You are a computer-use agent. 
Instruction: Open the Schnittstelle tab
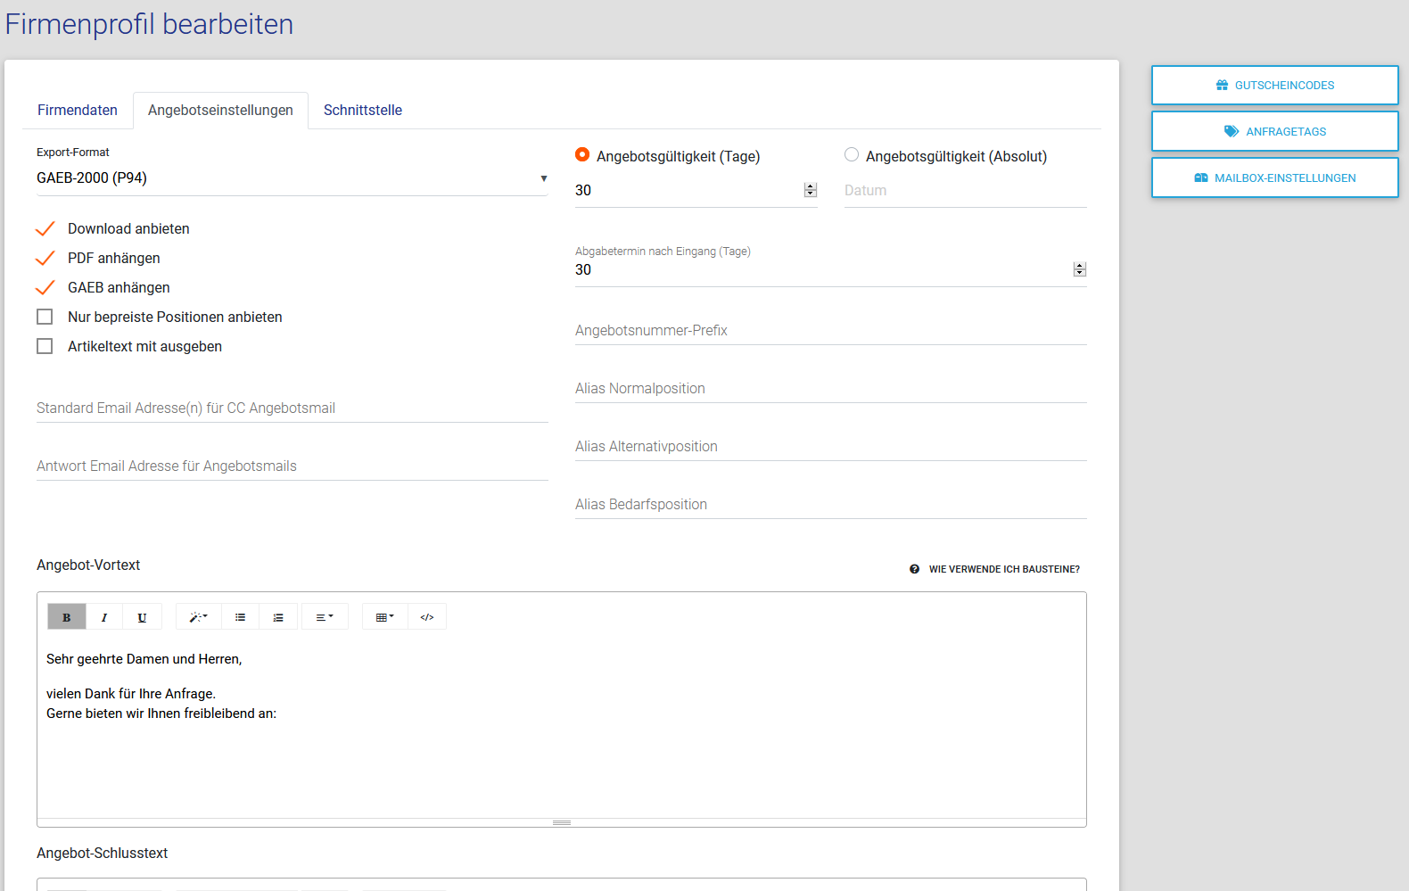[362, 111]
